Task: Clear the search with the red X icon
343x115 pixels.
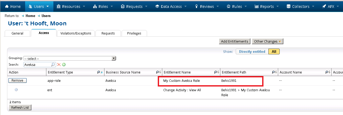Action: [59, 65]
